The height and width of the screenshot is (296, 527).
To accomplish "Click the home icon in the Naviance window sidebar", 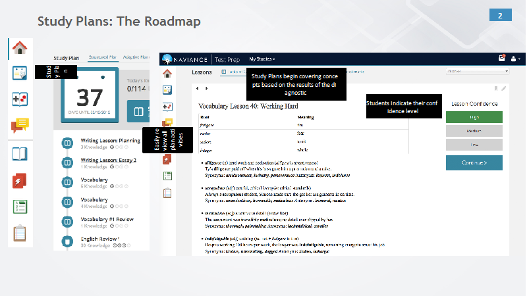I will [167, 73].
